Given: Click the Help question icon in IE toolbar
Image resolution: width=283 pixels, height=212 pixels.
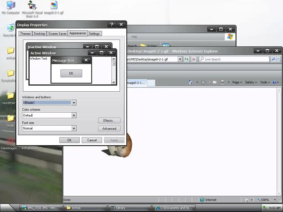Looking at the screenshot, I should coord(274,82).
